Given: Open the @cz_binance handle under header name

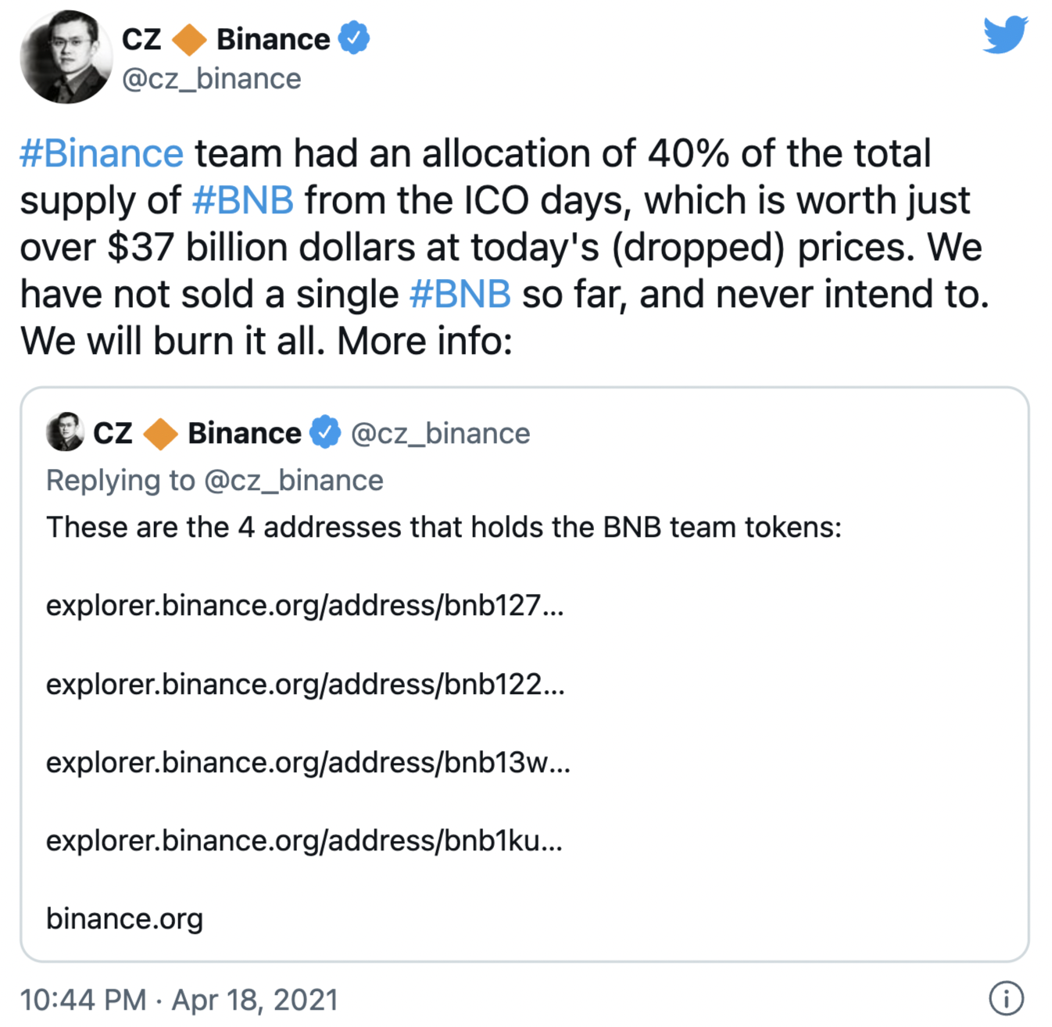Looking at the screenshot, I should pos(212,79).
